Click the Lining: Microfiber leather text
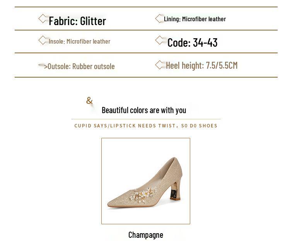 (x=195, y=19)
